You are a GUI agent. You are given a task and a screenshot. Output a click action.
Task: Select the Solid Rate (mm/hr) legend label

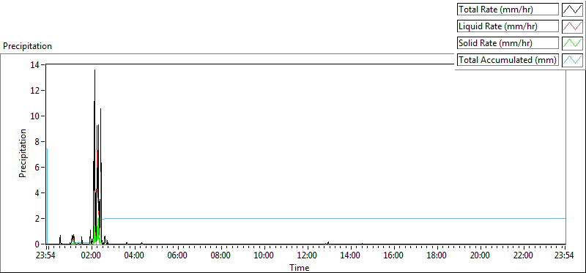(508, 43)
